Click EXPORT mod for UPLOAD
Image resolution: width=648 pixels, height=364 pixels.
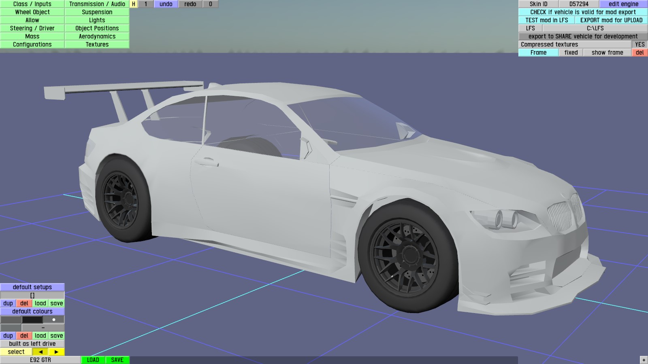[x=612, y=20]
